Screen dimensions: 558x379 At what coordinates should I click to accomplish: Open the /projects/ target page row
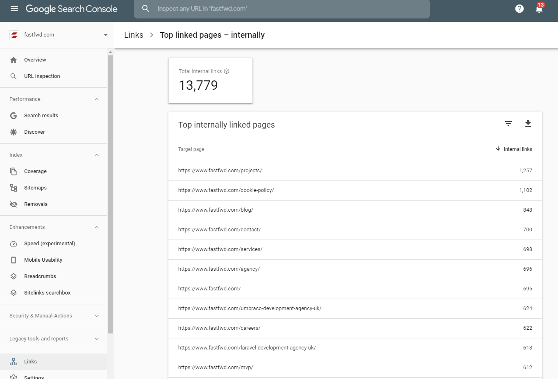pos(355,171)
